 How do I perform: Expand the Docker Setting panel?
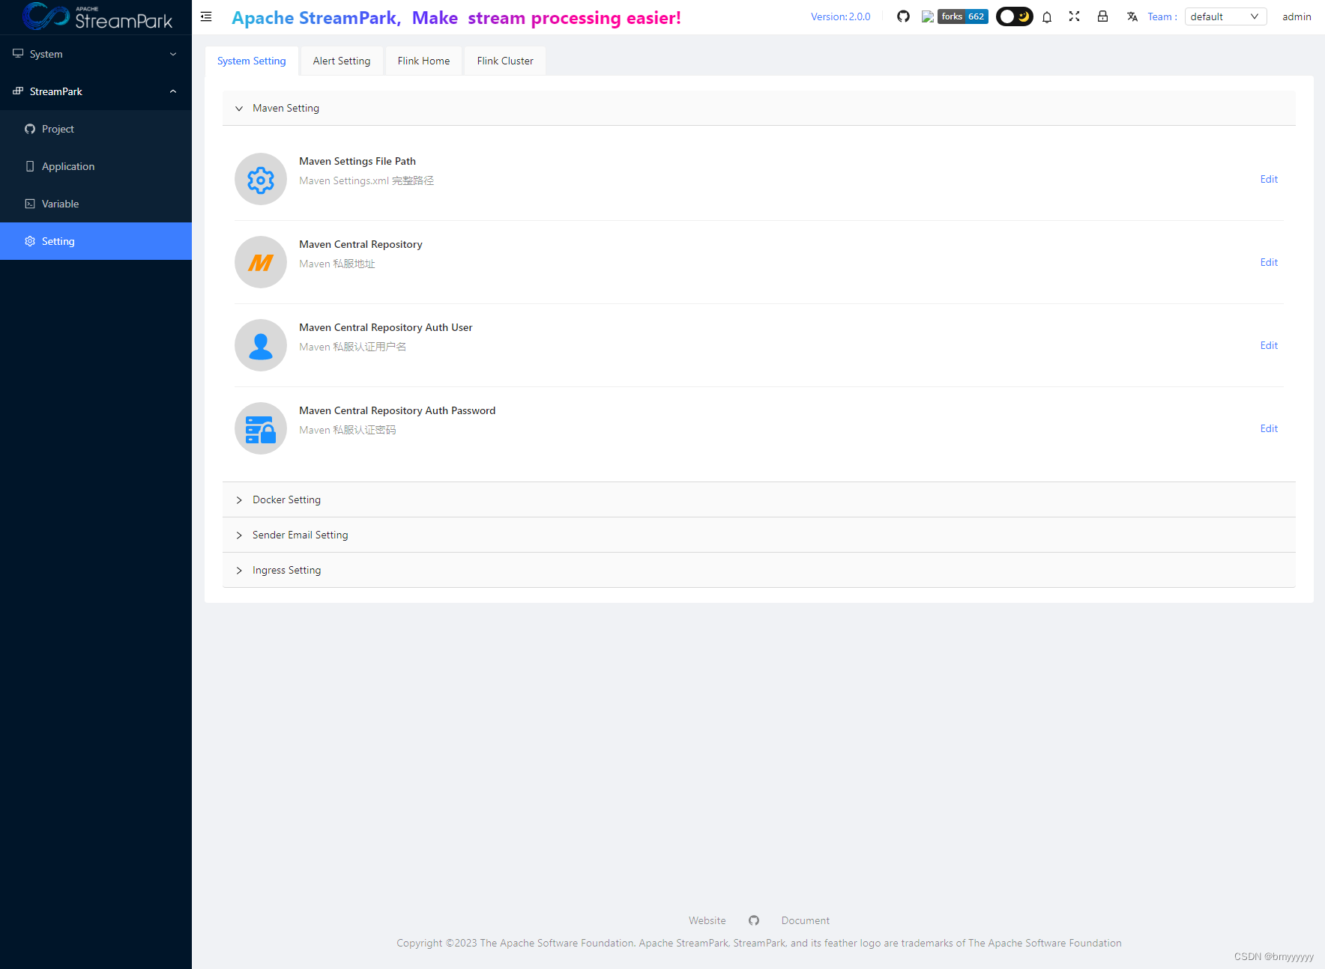tap(758, 499)
